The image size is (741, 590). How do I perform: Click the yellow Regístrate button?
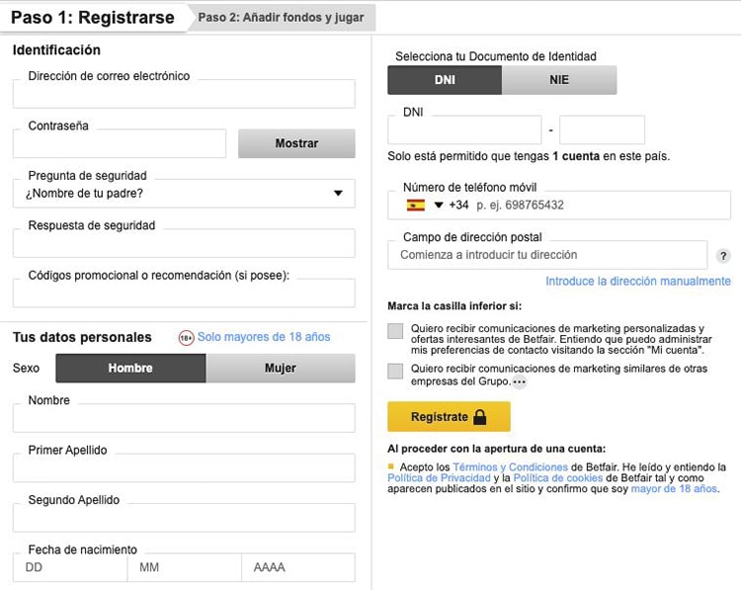[x=449, y=416]
